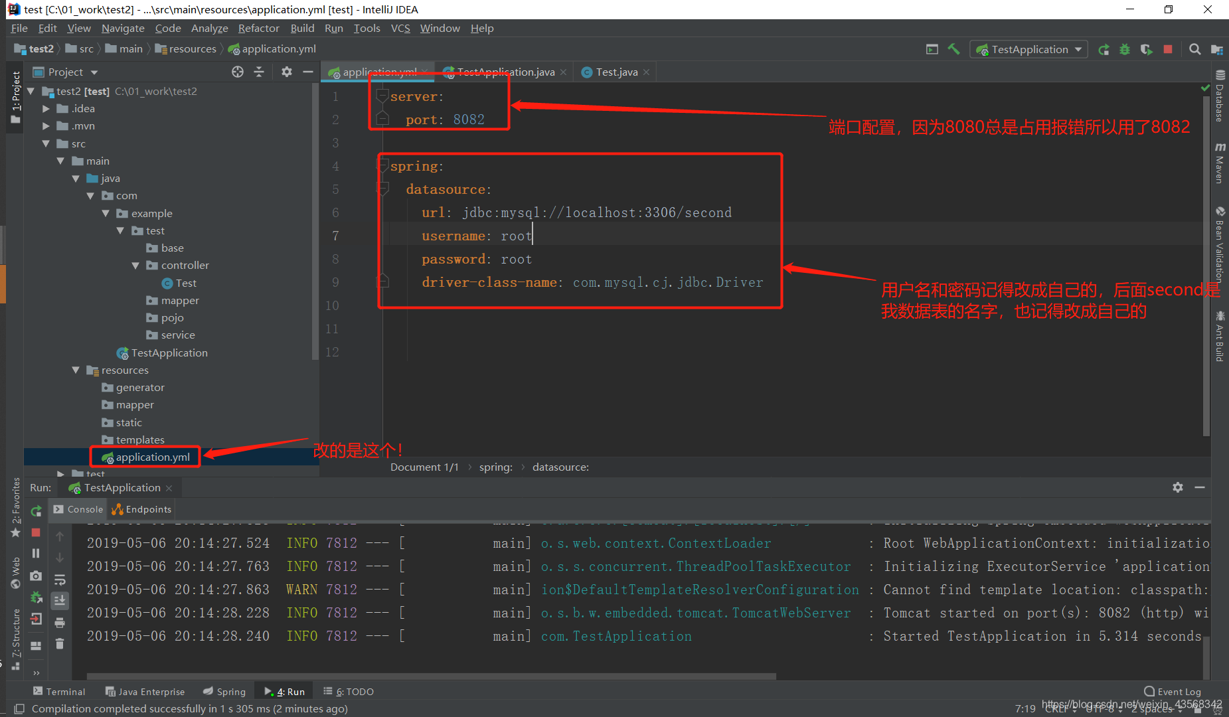Collapse all in Project panel
This screenshot has height=717, width=1229.
coord(259,72)
